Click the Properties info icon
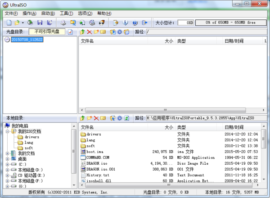The image size is (270, 198). [x=125, y=22]
